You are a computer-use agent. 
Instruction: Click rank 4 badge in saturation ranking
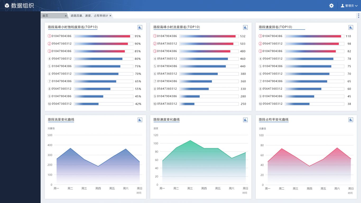coord(49,59)
